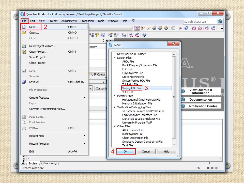The height and width of the screenshot is (183, 244).
Task: Open the Assignments menu
Action: tap(69, 21)
